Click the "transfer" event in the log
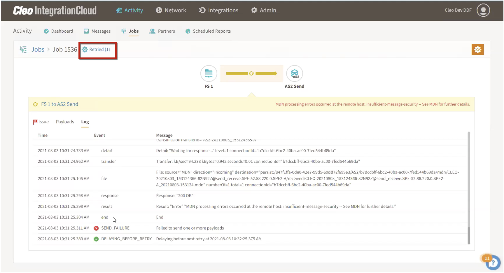 click(x=108, y=162)
